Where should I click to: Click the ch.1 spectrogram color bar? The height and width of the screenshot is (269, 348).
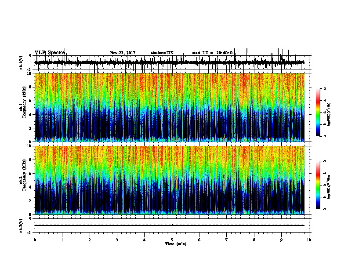pyautogui.click(x=318, y=113)
